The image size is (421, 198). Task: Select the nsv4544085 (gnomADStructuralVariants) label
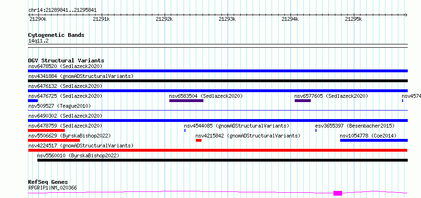click(x=237, y=126)
